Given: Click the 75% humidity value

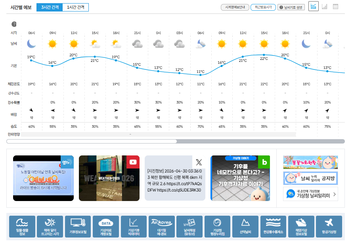Looking at the screenshot, I should pos(327,126).
